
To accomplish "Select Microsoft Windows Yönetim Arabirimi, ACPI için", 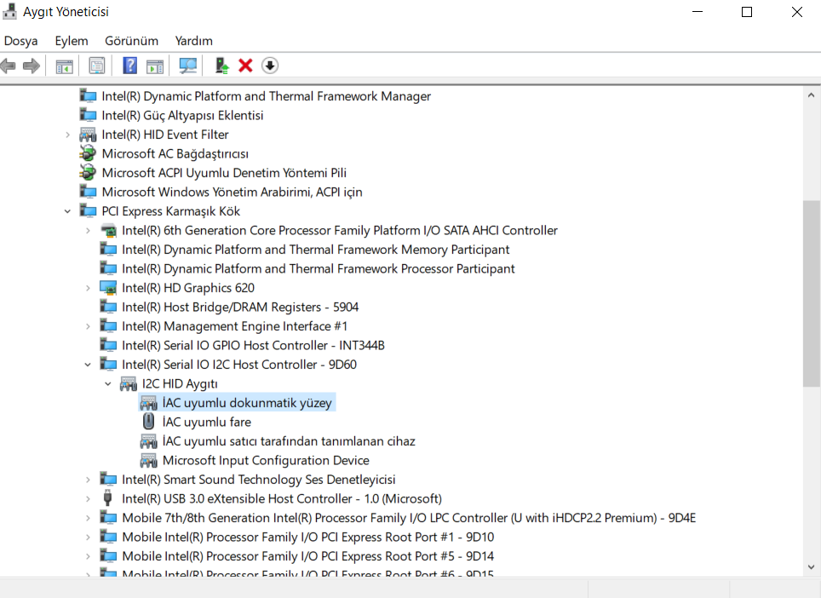I will click(232, 193).
